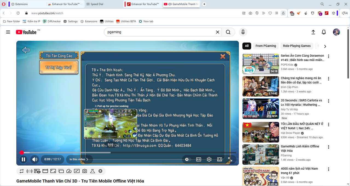The image size is (350, 186).
Task: Click Enhancer resize player icon
Action: tap(53, 171)
